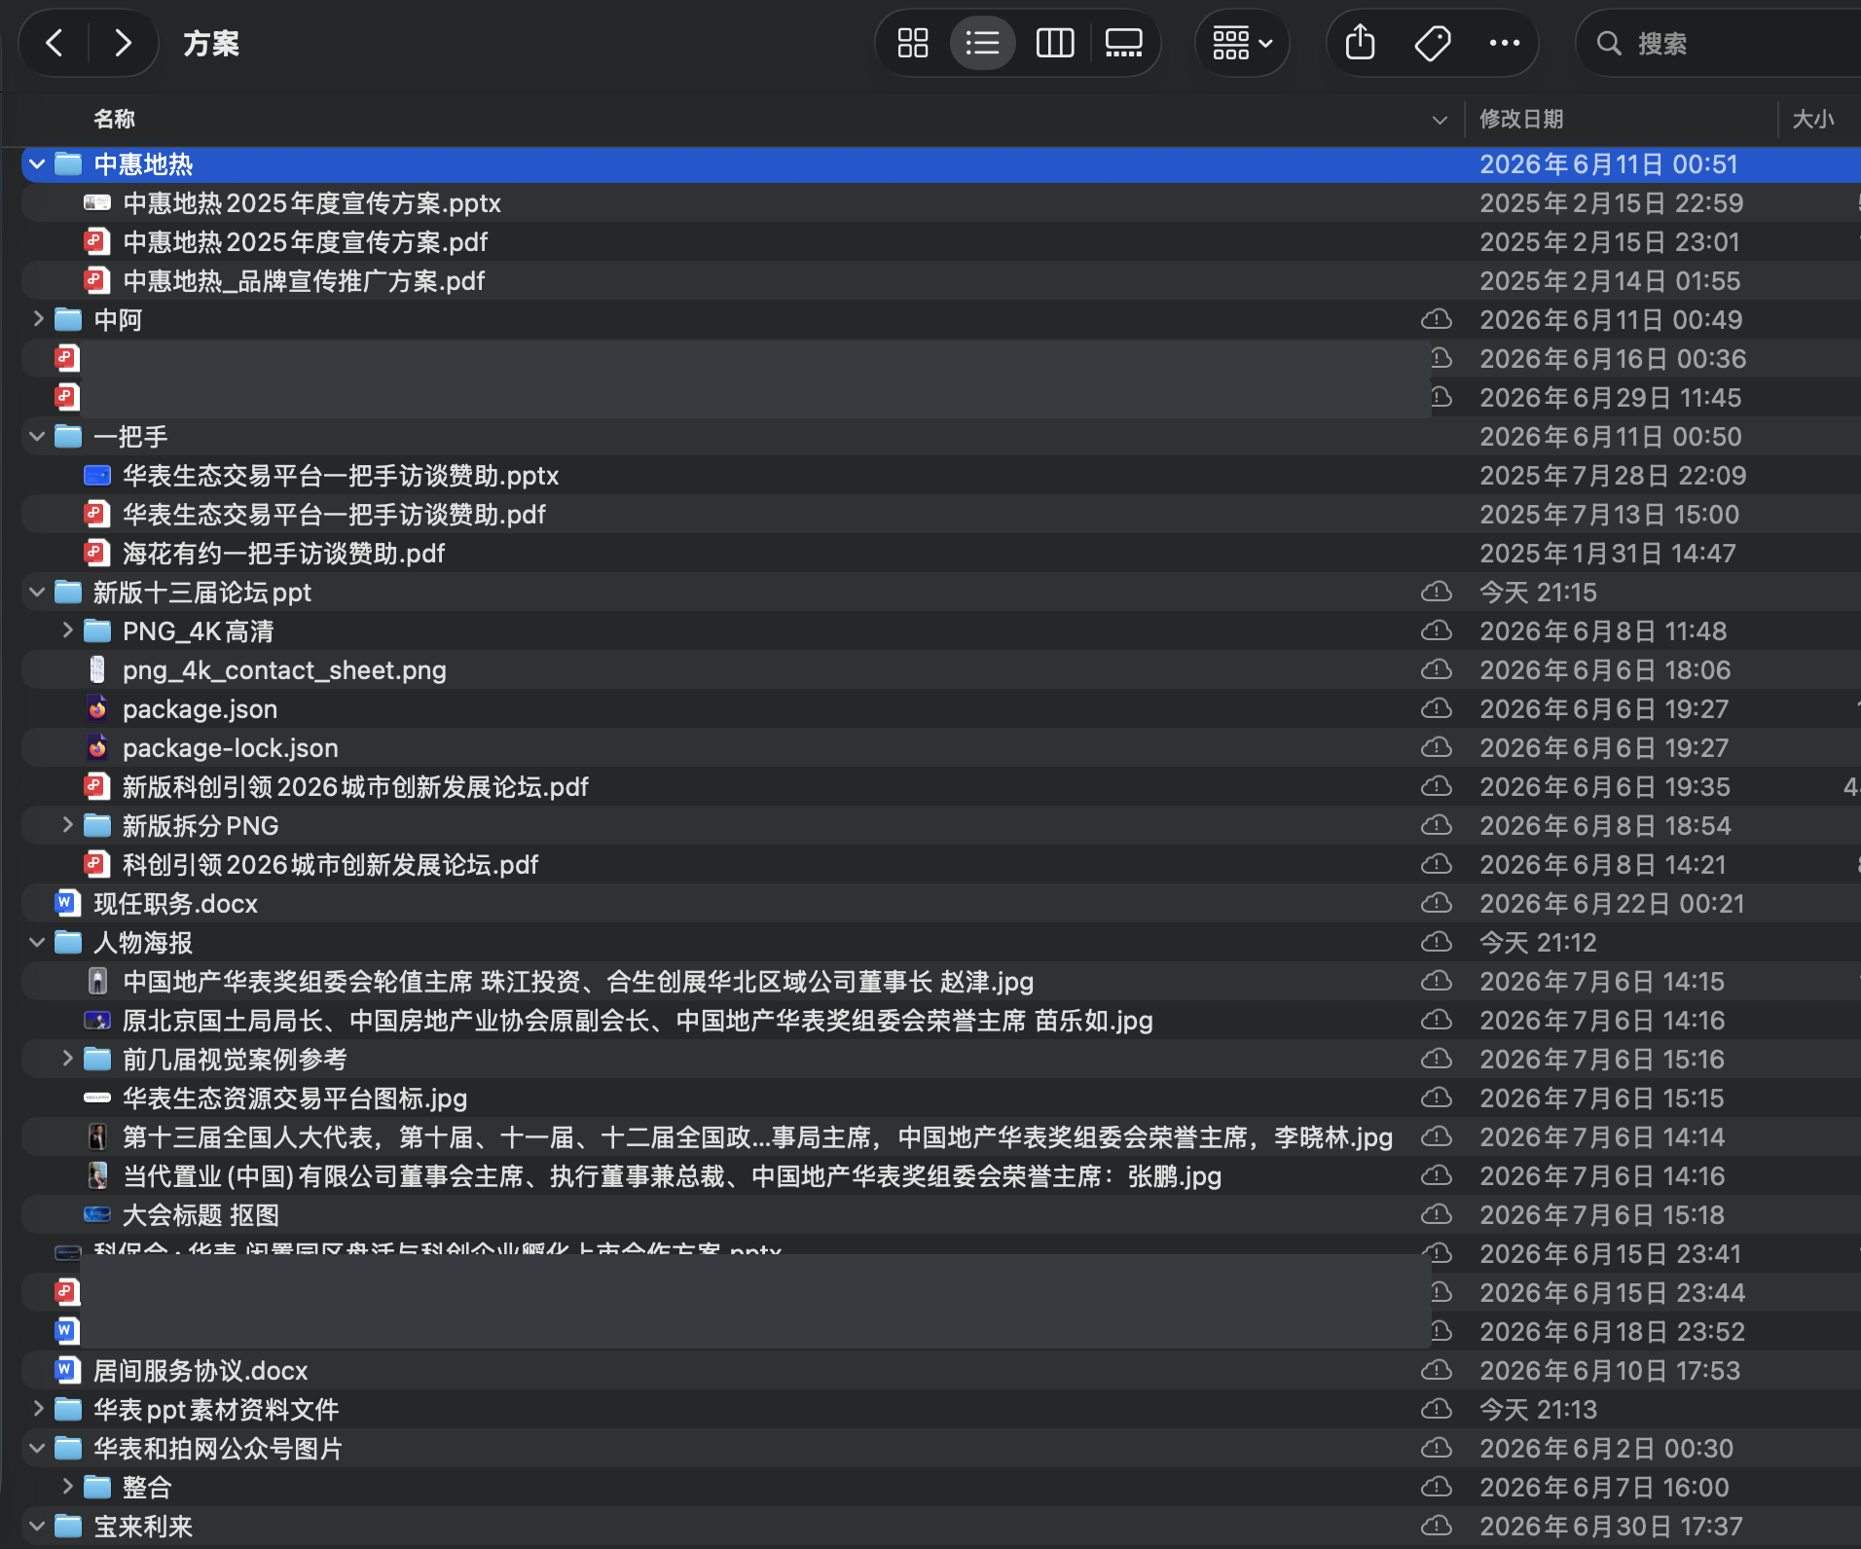Collapse the 新版十三届论坛ppt folder
1861x1549 pixels.
click(x=37, y=592)
